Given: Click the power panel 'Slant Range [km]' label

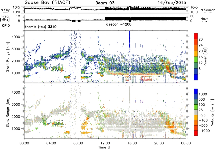Looking at the screenshot, I should tap(8, 57).
